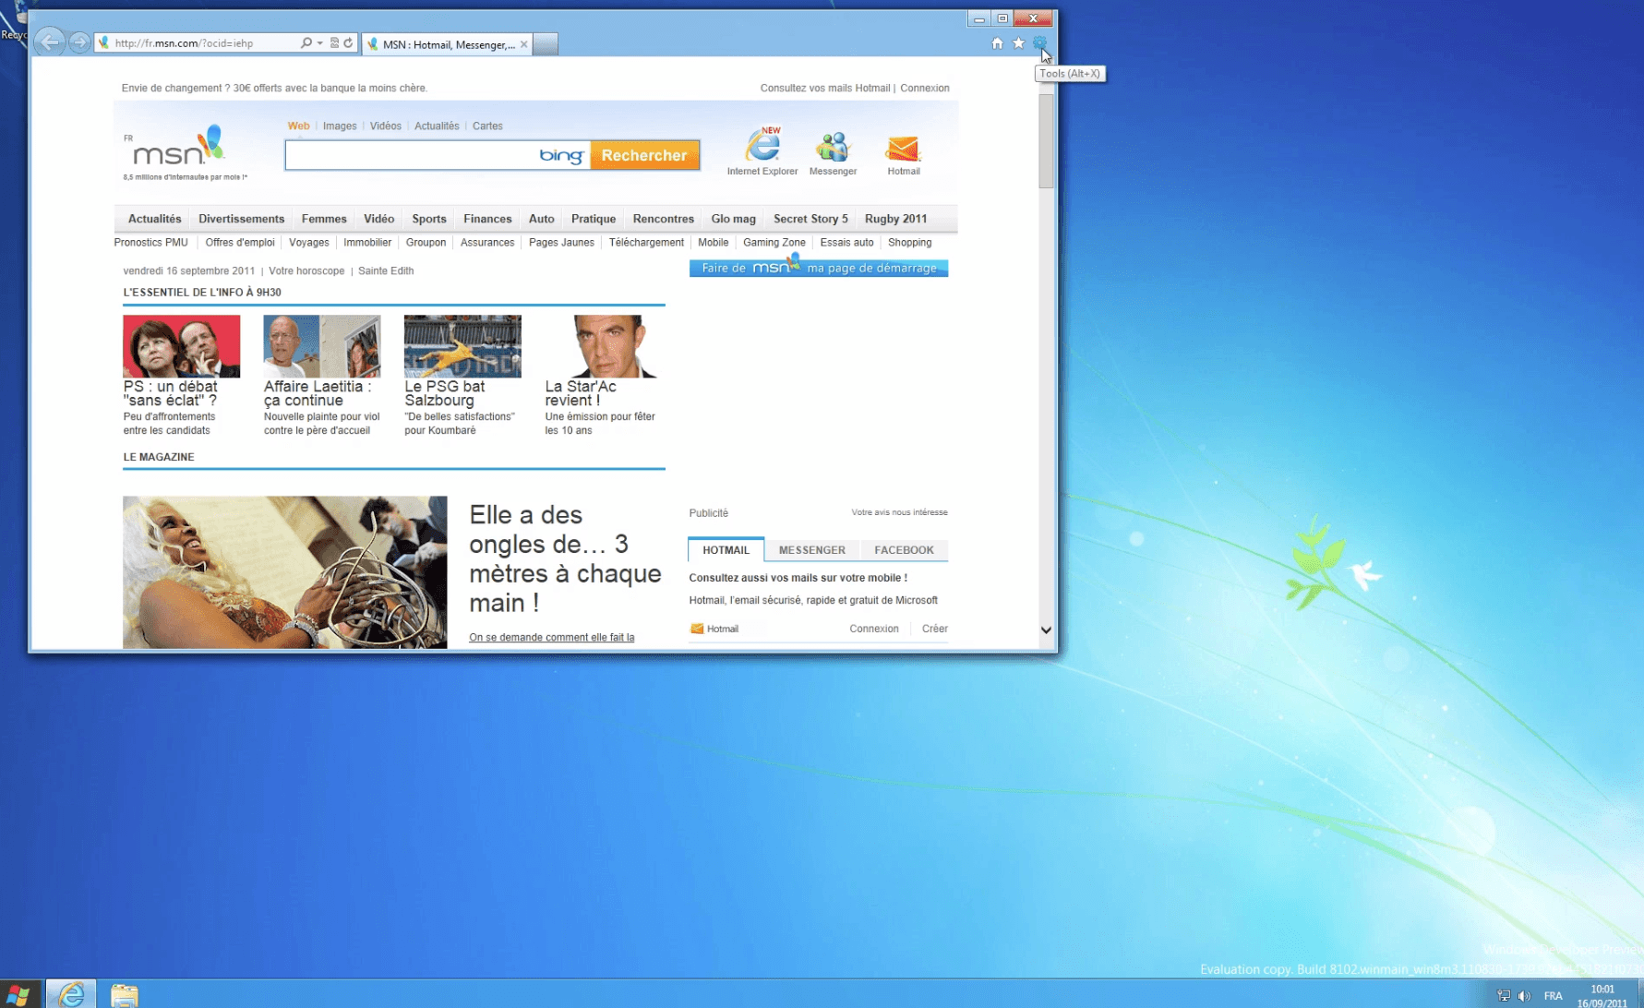Open a new blank tab

pos(546,44)
